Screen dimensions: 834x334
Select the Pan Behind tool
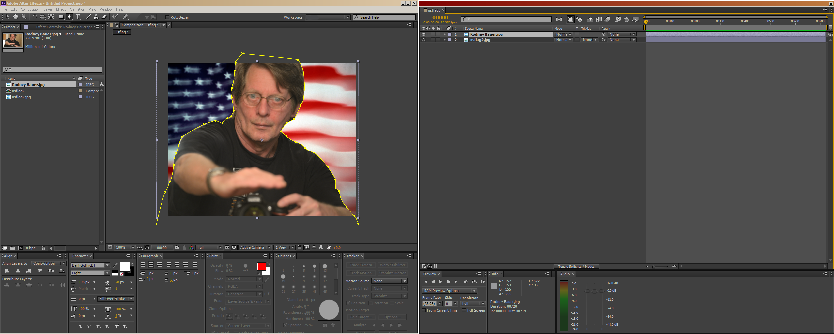(51, 17)
